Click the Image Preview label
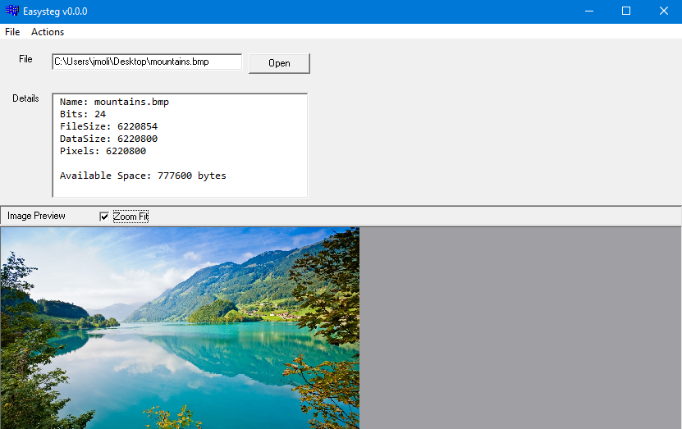The height and width of the screenshot is (429, 682). click(x=36, y=216)
